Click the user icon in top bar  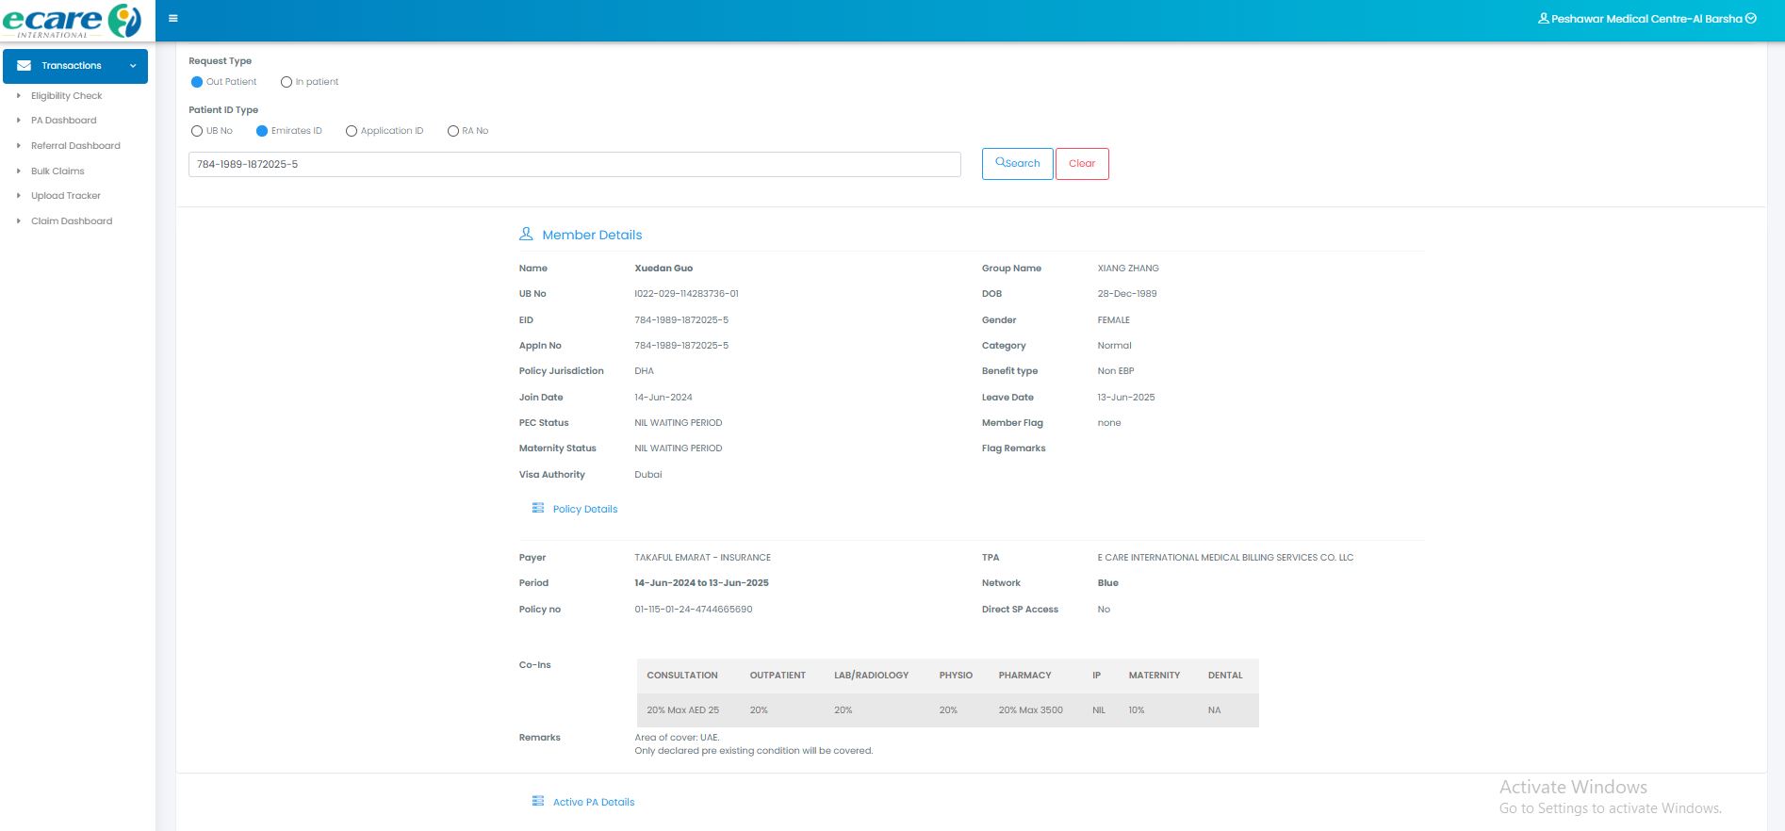point(1543,18)
